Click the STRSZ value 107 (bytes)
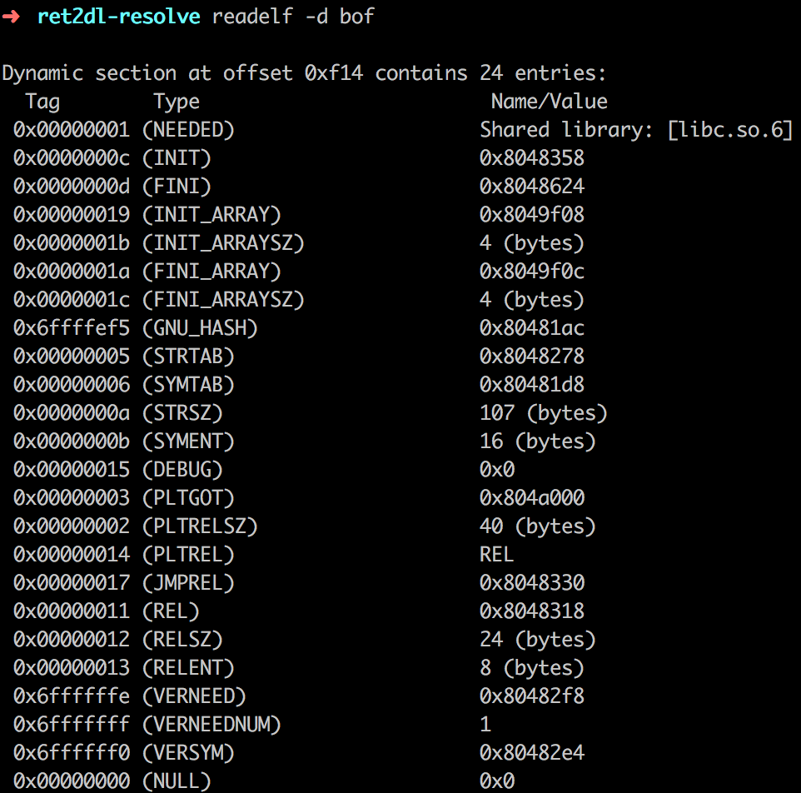 pyautogui.click(x=543, y=413)
